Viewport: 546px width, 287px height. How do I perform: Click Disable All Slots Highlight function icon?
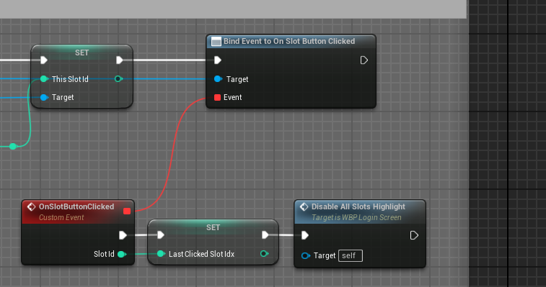click(304, 206)
